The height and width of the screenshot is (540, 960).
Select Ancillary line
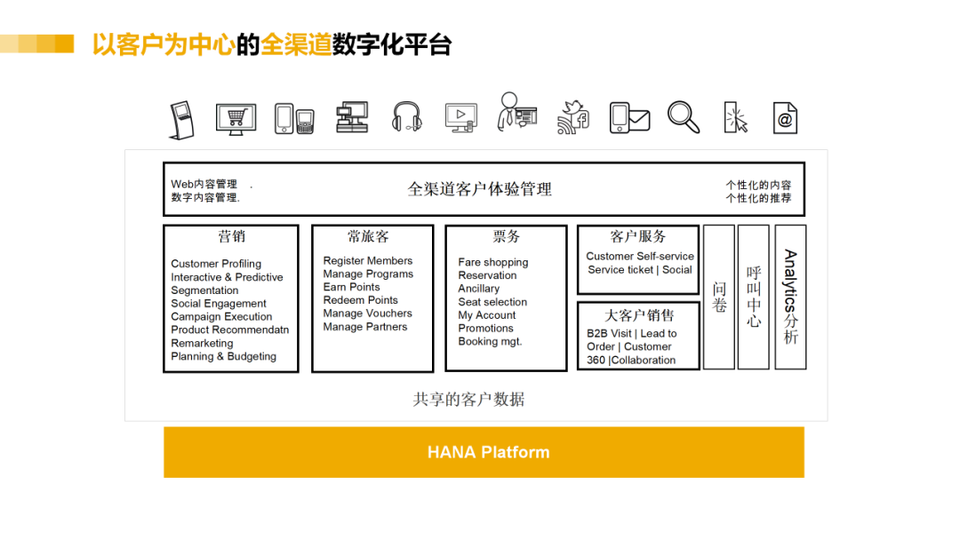pyautogui.click(x=479, y=288)
